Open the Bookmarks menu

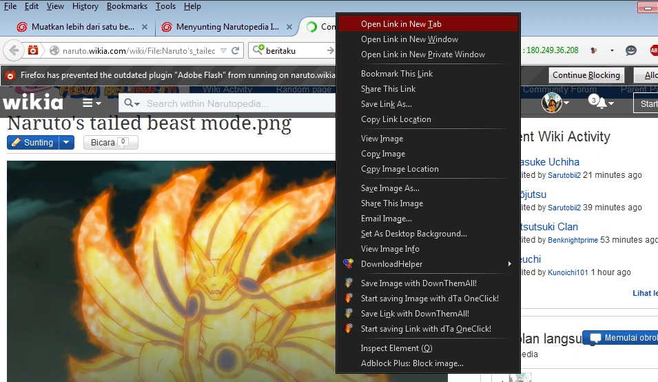[x=127, y=6]
